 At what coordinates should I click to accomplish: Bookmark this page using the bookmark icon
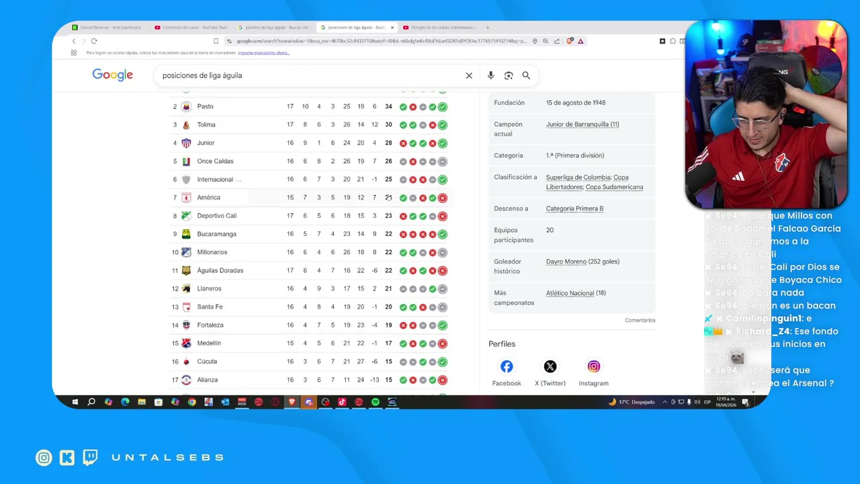tap(216, 41)
